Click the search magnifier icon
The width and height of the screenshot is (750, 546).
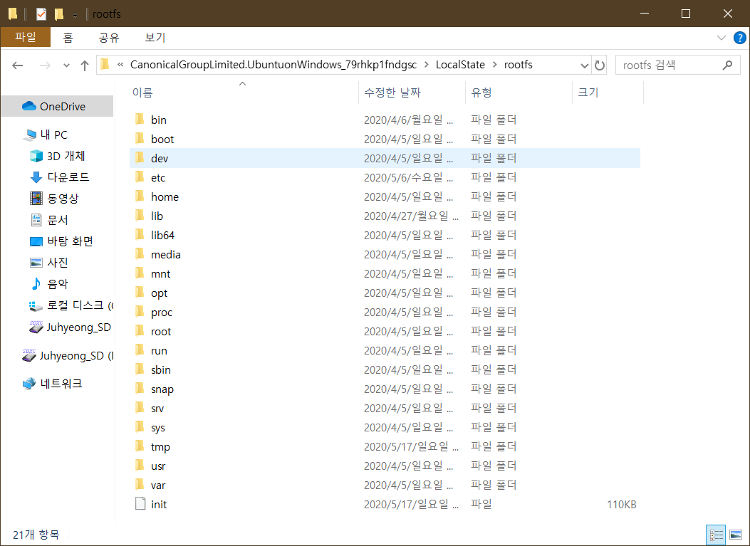pyautogui.click(x=727, y=65)
